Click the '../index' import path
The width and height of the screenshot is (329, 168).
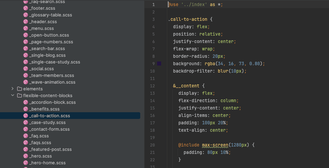pos(194,5)
